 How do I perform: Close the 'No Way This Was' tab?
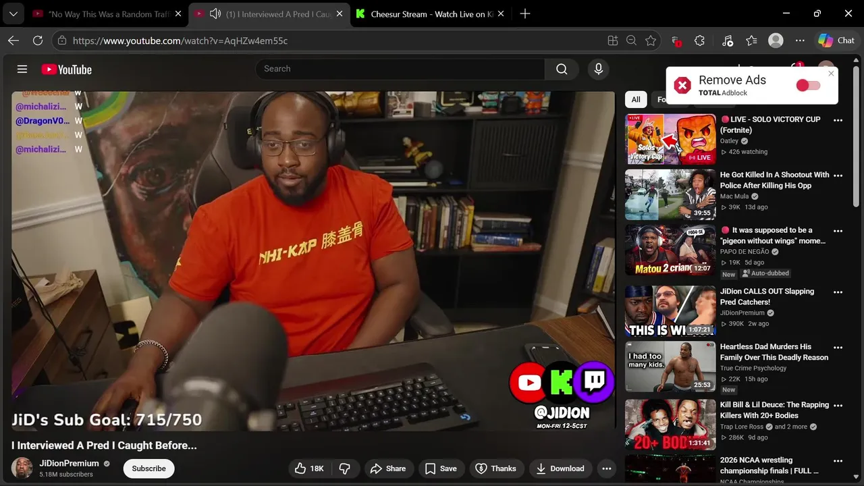pyautogui.click(x=178, y=13)
